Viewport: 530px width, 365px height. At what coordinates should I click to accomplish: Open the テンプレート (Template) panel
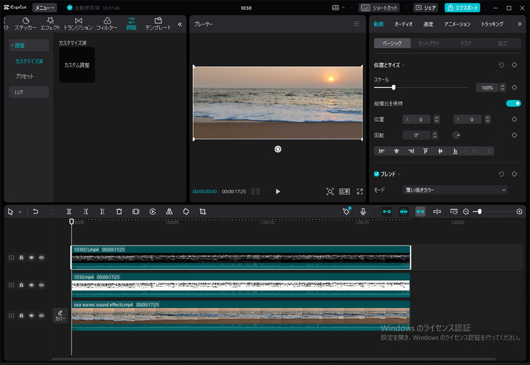point(158,24)
